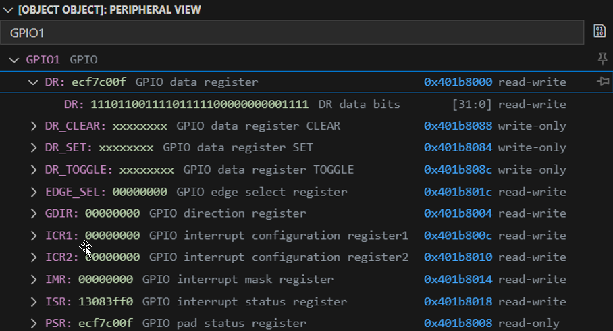Click the GPIO1 filter input field
The image size is (613, 331).
pyautogui.click(x=292, y=32)
